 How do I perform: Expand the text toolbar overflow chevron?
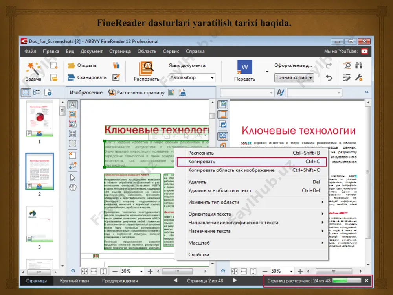[x=367, y=92]
